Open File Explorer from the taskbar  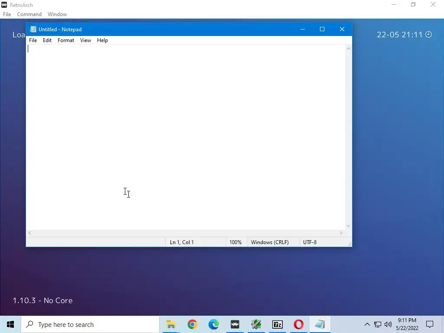(x=171, y=324)
